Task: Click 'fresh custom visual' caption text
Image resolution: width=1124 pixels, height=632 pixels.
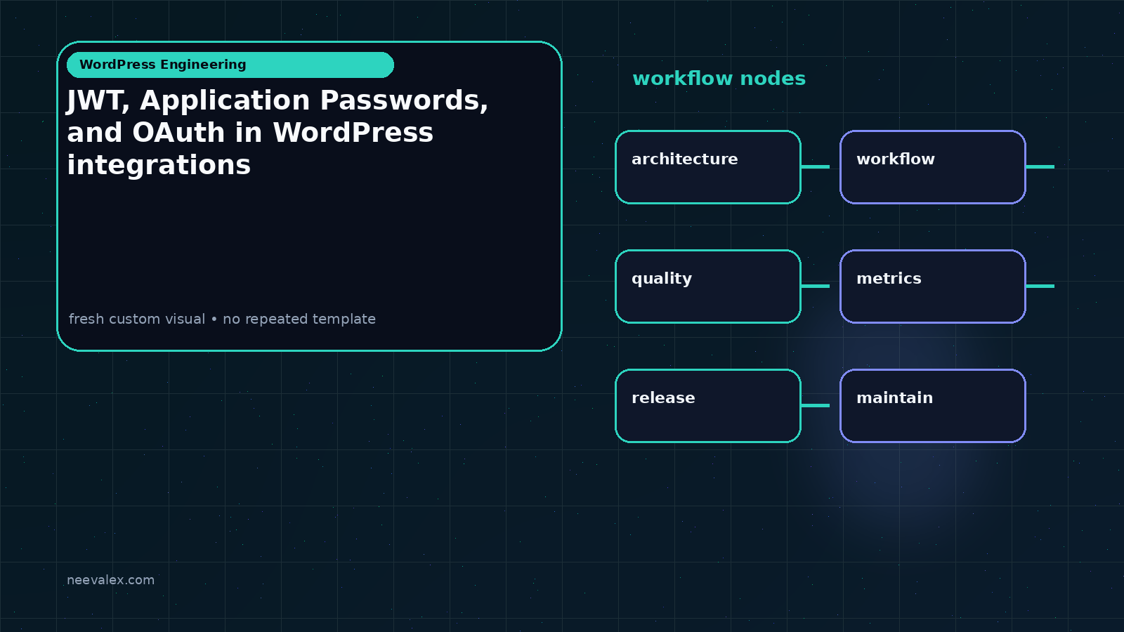Action: tap(222, 319)
